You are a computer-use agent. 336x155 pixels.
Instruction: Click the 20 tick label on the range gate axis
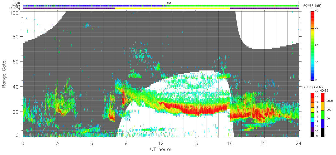point(15,112)
